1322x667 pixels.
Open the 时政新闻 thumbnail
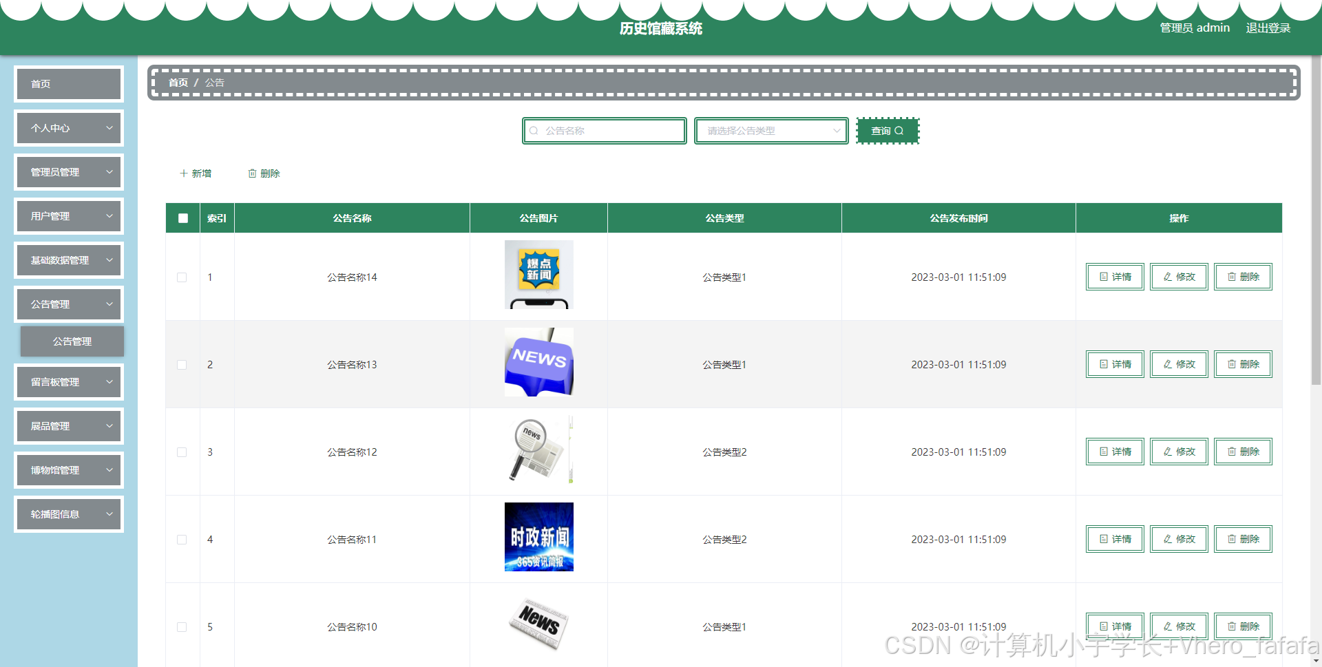539,537
